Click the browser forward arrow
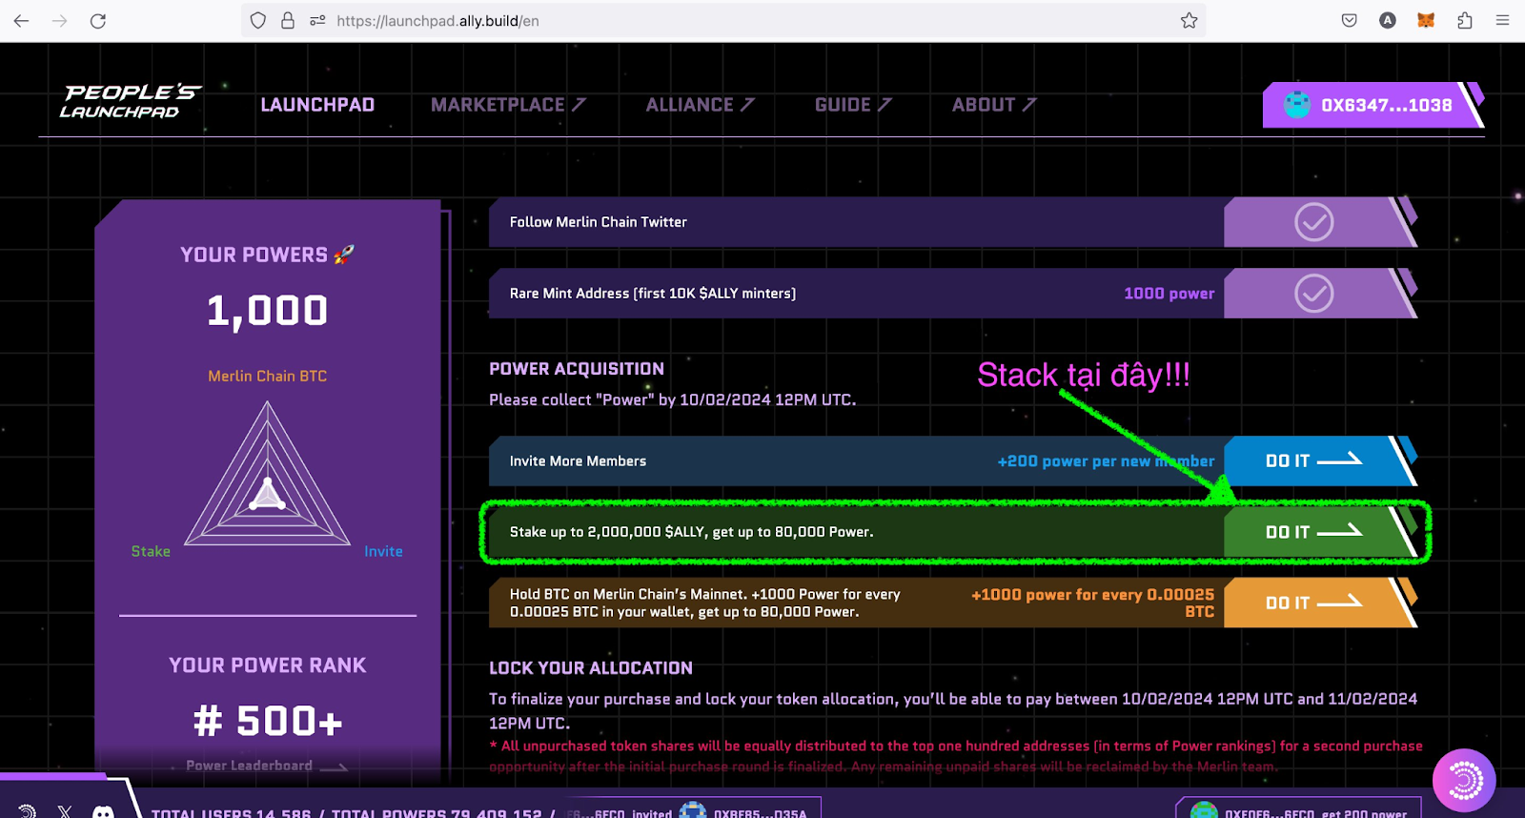Screen dimensions: 1525x818 [59, 20]
